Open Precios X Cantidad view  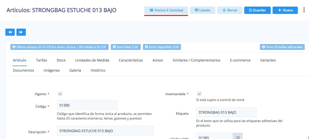pos(166,10)
